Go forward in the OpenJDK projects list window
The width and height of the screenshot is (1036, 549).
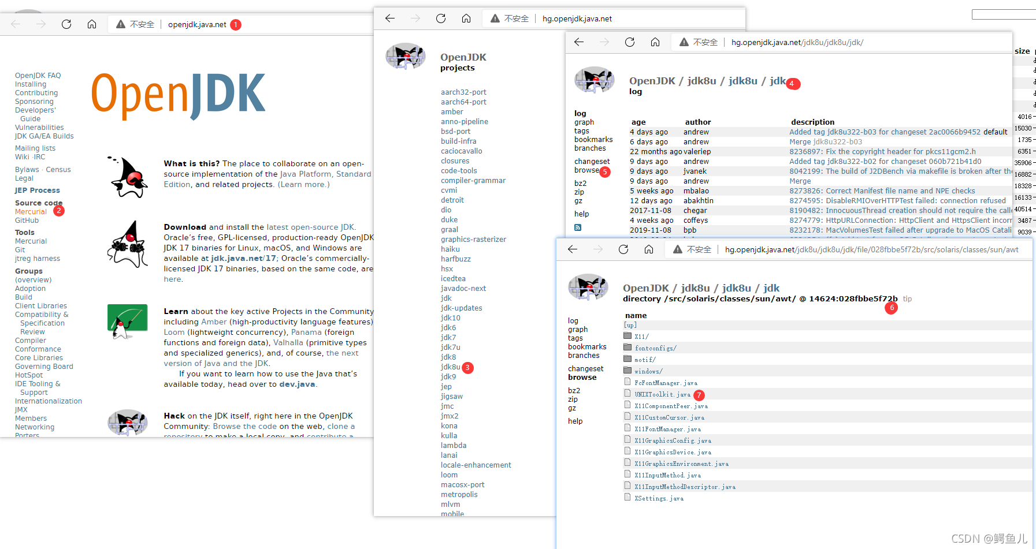click(415, 18)
